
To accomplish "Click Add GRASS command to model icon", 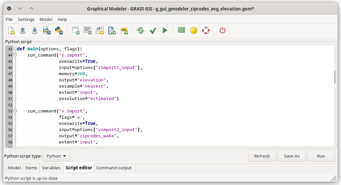I will pos(76,31).
